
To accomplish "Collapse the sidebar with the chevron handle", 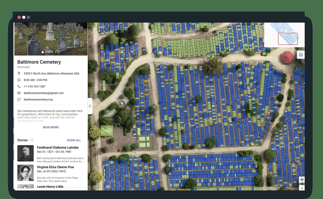I will coord(90,106).
